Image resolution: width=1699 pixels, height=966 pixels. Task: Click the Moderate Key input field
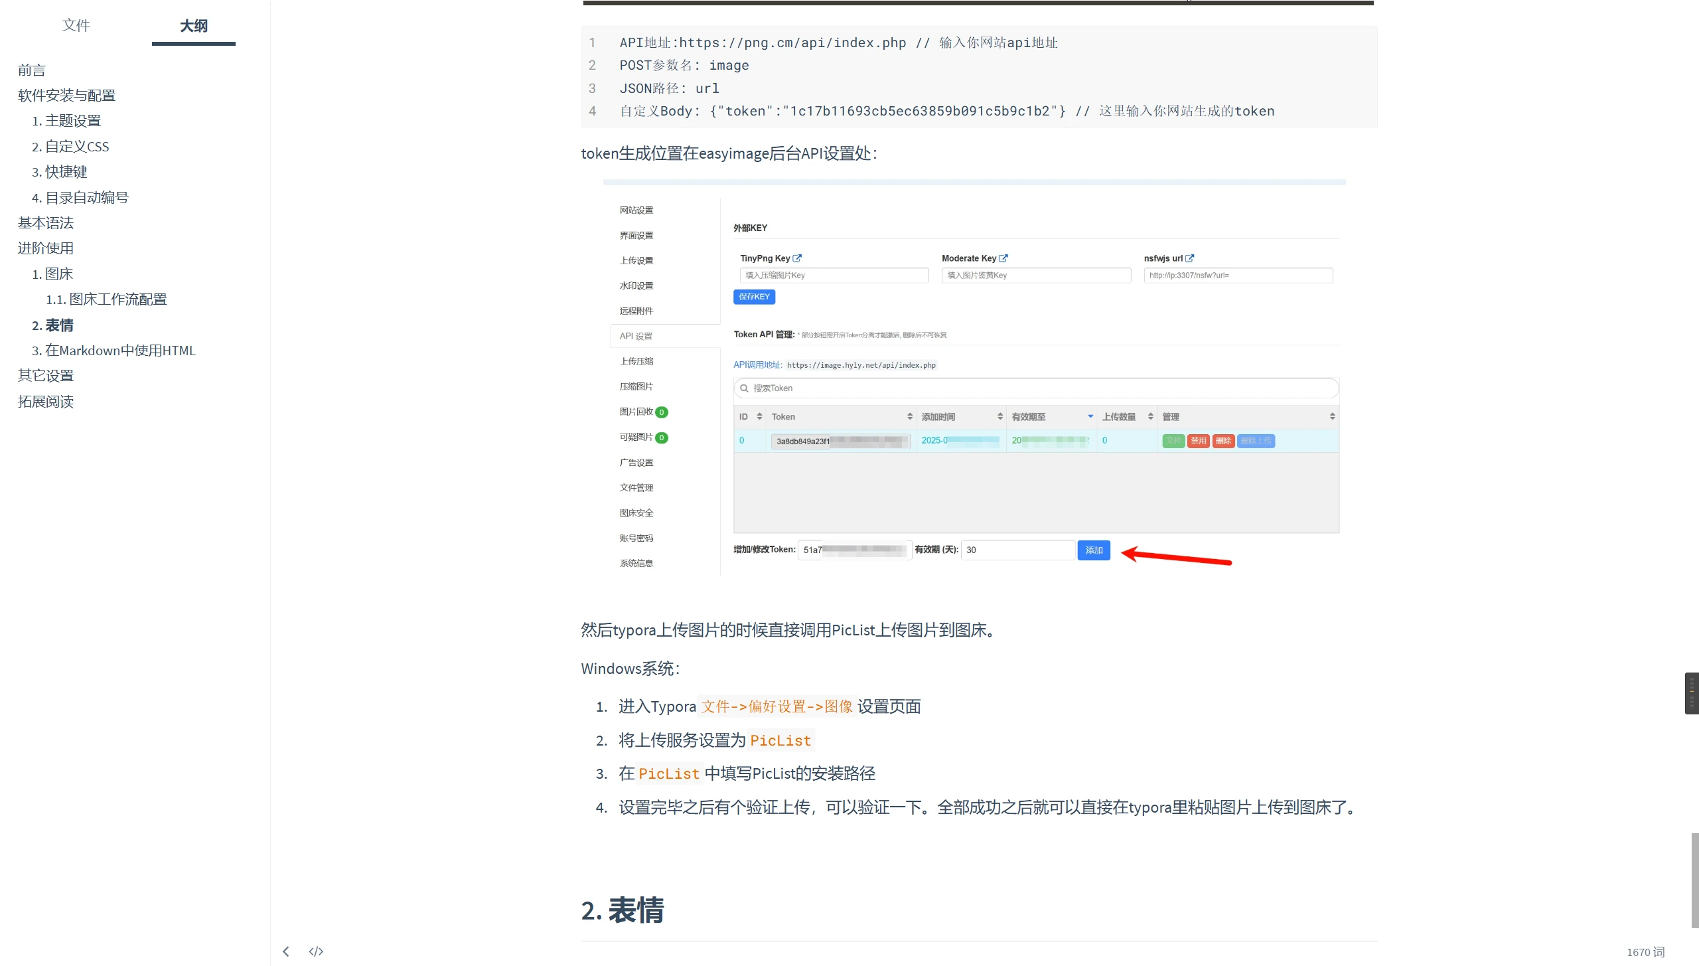pyautogui.click(x=1036, y=275)
